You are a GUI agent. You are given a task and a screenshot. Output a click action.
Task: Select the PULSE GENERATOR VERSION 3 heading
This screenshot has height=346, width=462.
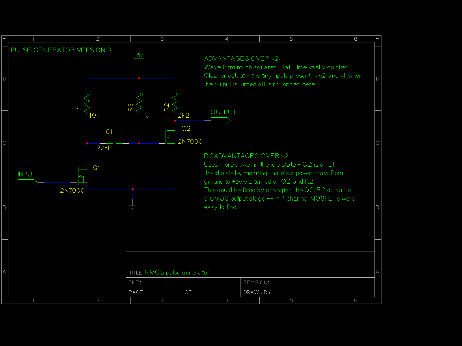point(61,50)
